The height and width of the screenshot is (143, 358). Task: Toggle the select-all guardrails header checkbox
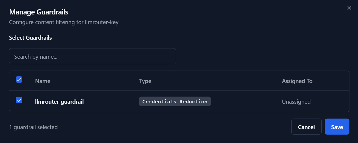[19, 80]
